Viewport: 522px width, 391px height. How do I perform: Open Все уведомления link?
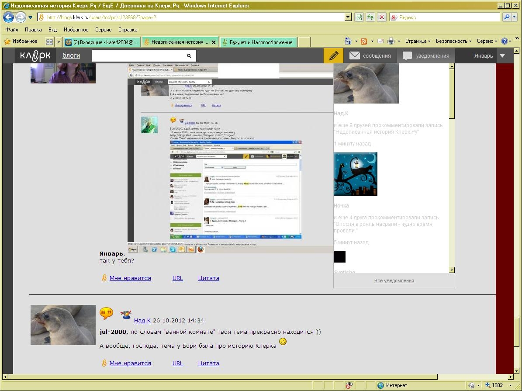394,281
